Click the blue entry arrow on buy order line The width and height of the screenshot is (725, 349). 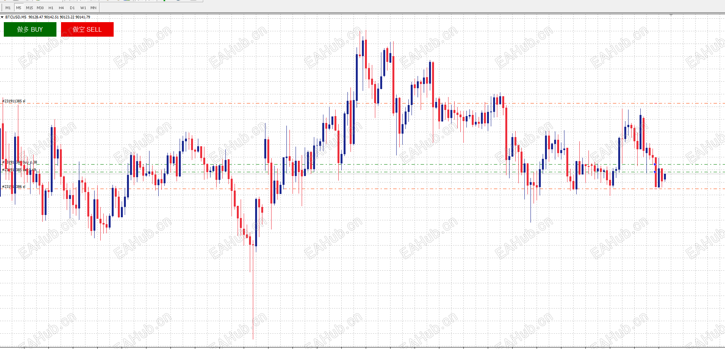pos(655,165)
